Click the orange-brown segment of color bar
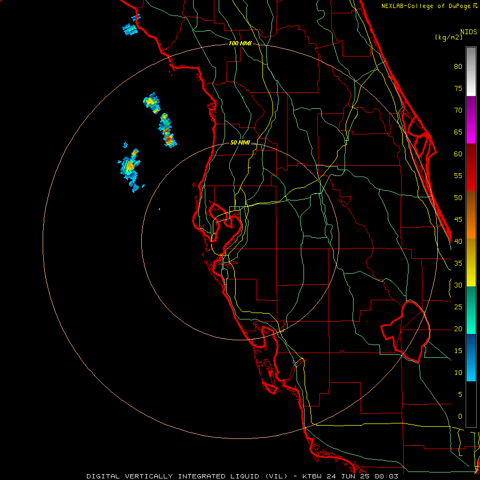 point(471,215)
